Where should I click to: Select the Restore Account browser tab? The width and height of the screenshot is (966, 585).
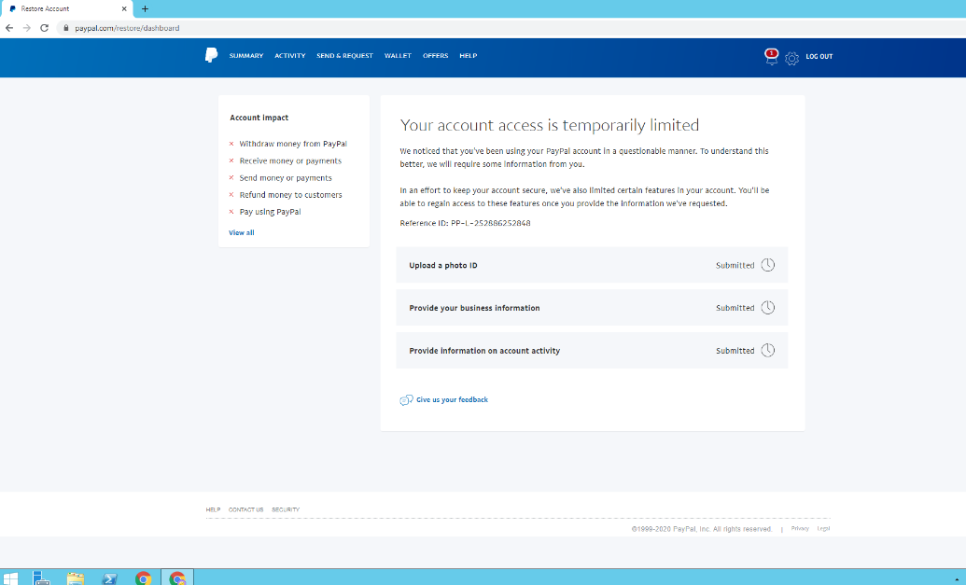click(66, 9)
